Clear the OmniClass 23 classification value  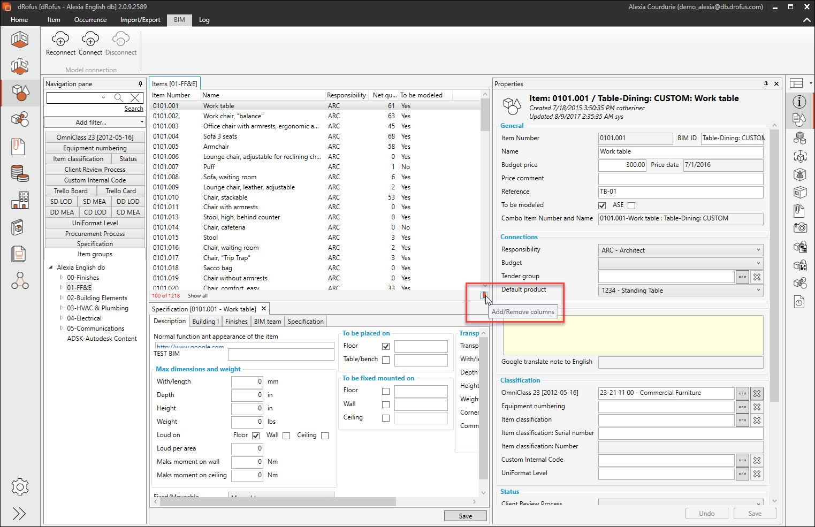click(x=757, y=393)
